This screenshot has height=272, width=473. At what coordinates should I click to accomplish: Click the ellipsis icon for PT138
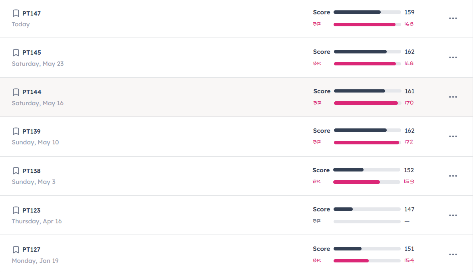pyautogui.click(x=453, y=175)
